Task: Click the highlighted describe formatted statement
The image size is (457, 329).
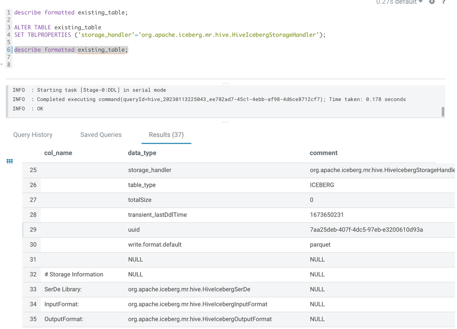Action: pos(71,50)
